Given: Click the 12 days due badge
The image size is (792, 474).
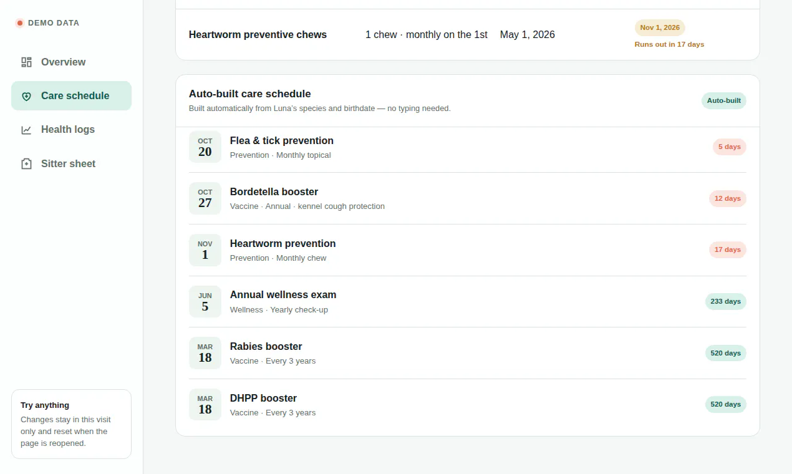Looking at the screenshot, I should 727,198.
